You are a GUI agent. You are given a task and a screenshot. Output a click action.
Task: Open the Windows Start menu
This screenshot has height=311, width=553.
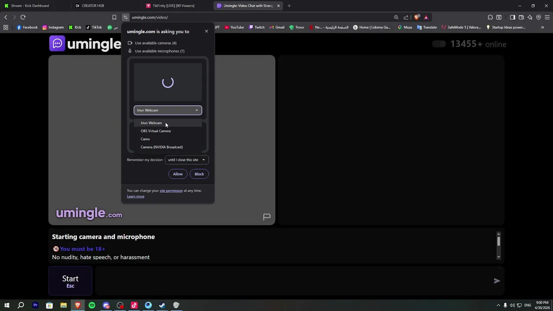6,305
